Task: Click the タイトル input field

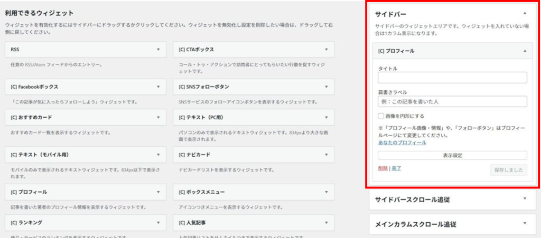Action: [x=452, y=78]
